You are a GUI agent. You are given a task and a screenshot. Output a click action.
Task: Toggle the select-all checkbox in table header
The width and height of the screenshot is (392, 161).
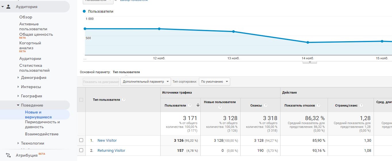point(81,100)
